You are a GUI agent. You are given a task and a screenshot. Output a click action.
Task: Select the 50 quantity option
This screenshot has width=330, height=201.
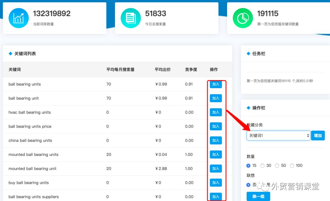[277, 165]
